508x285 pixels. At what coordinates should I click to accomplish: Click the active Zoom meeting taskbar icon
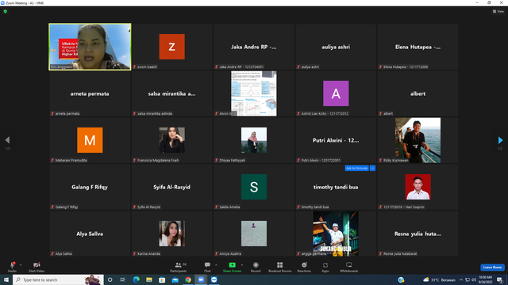[201, 279]
